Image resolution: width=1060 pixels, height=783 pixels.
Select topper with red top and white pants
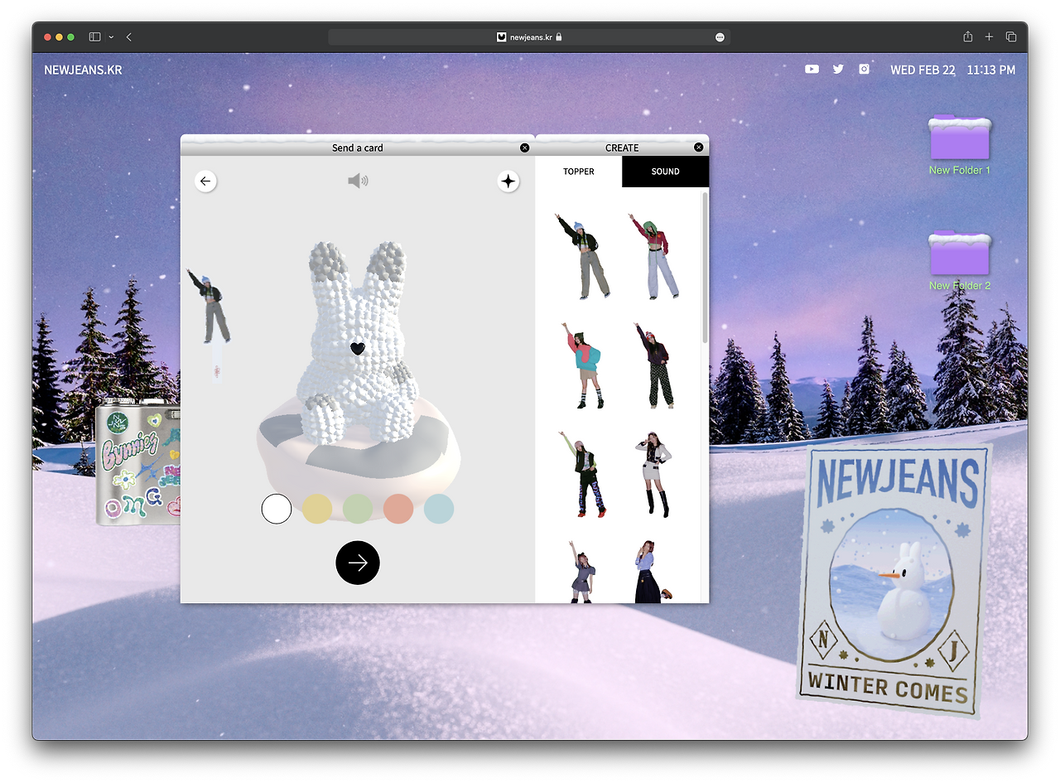[x=655, y=256]
